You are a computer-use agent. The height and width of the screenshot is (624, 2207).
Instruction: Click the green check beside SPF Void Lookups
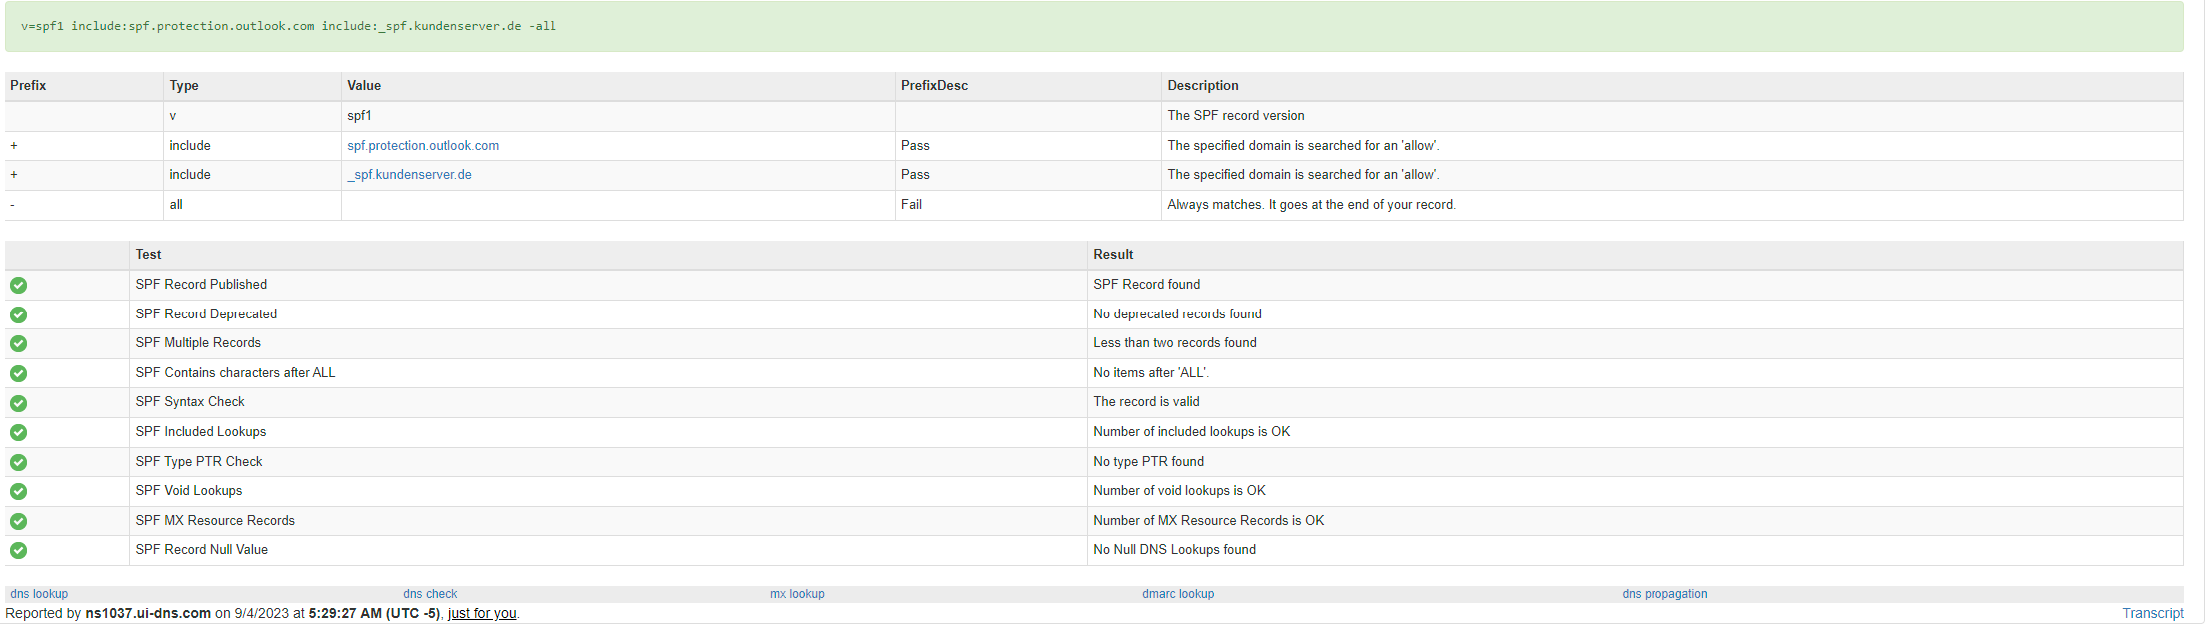pos(18,491)
